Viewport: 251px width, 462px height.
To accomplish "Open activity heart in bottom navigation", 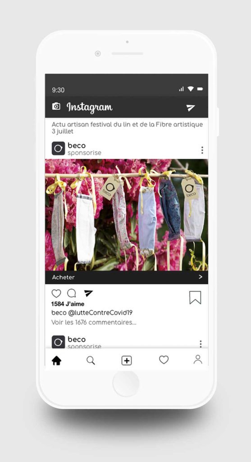I will (x=164, y=360).
